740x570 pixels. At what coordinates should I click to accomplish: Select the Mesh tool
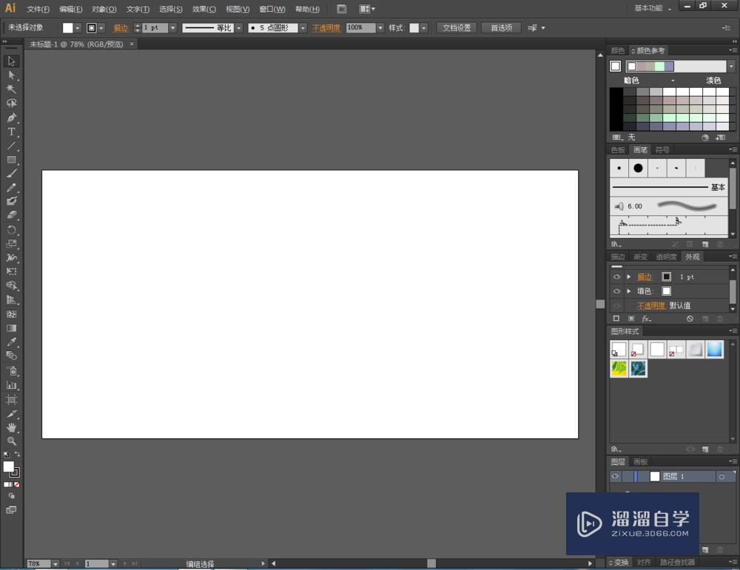pos(11,314)
